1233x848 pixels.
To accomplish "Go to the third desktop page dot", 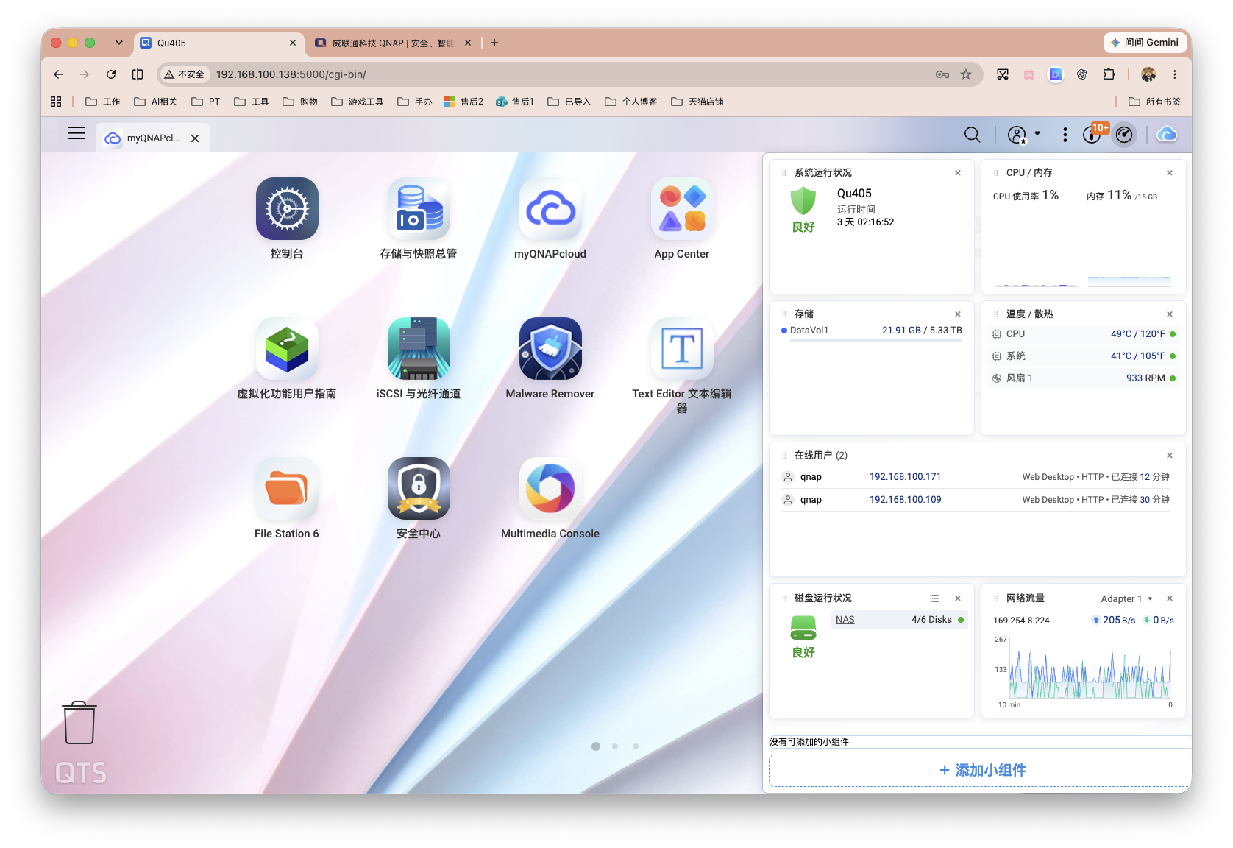I will tap(636, 746).
